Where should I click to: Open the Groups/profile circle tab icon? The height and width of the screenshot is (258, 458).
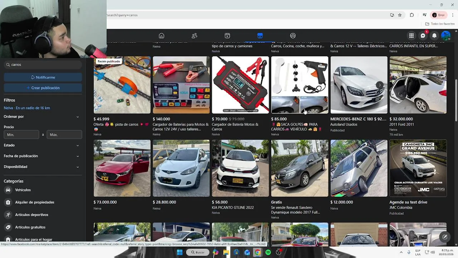(293, 35)
